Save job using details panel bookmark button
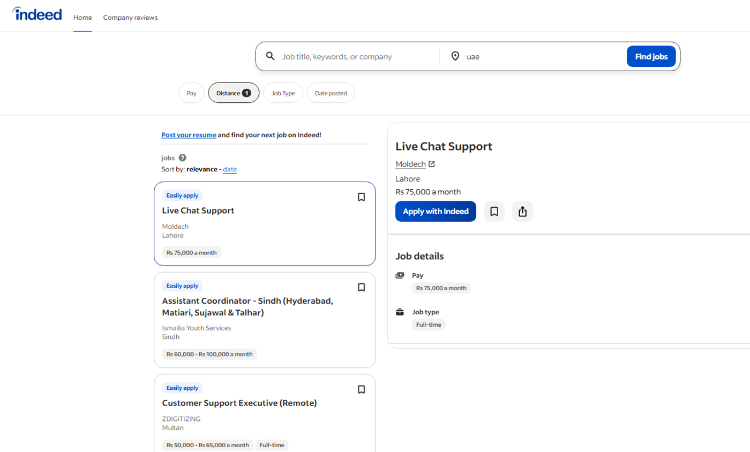 pos(494,212)
